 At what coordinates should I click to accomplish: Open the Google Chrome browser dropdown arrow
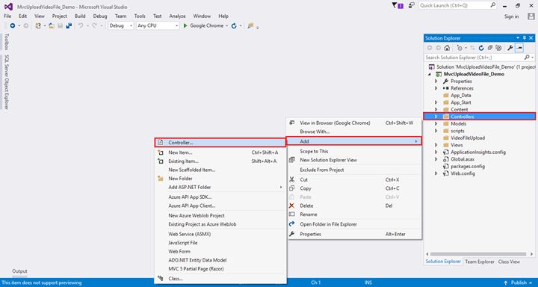pyautogui.click(x=227, y=25)
